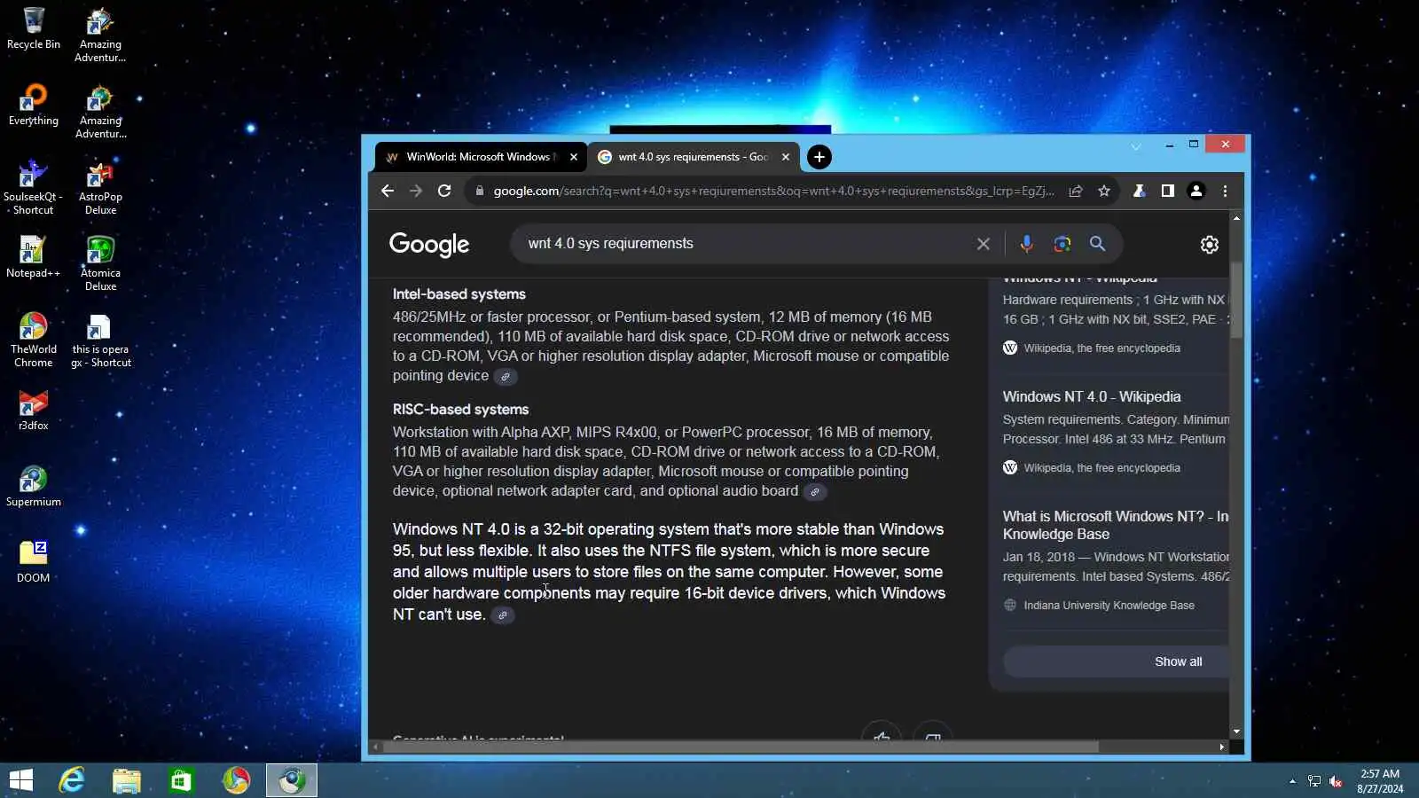This screenshot has width=1419, height=798.
Task: Open What is Microsoft Windows NT link
Action: tap(1116, 526)
